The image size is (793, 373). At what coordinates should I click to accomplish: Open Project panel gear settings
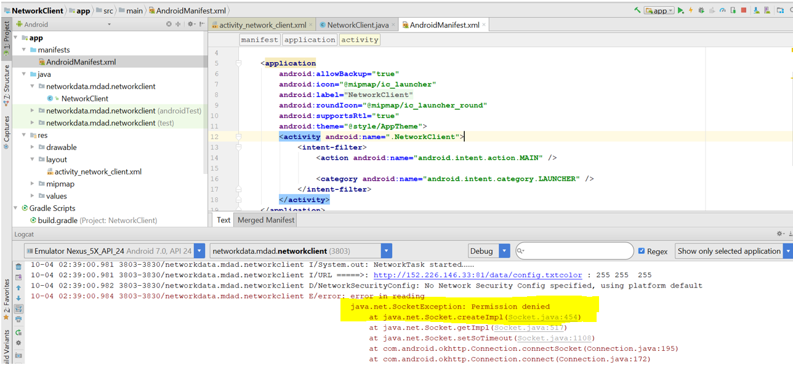tap(191, 25)
